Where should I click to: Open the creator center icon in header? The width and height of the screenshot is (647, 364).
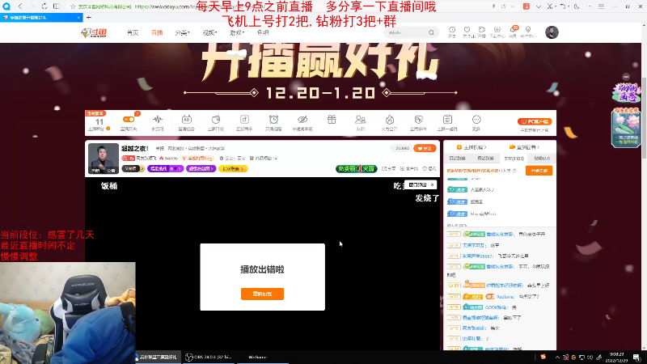click(x=528, y=32)
